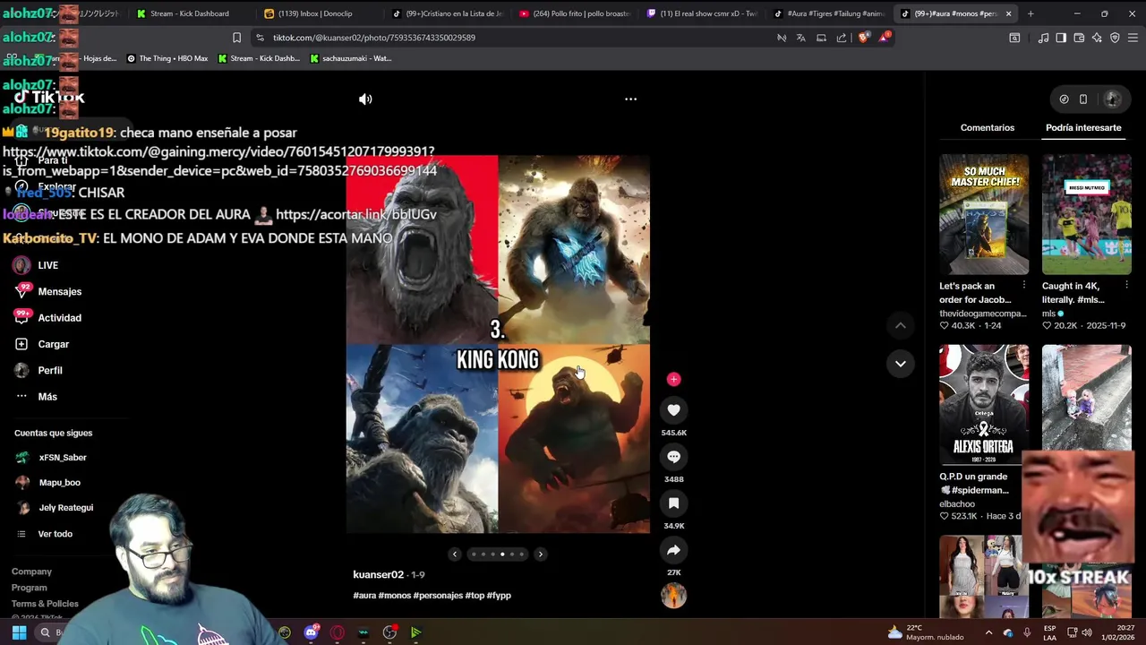1146x645 pixels.
Task: Open Brave VPN shield icon
Action: click(1115, 38)
